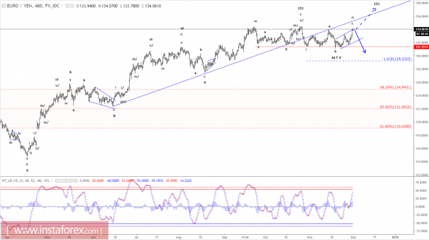Click the red price label 131.3374
The image size is (429, 240).
pyautogui.click(x=422, y=47)
